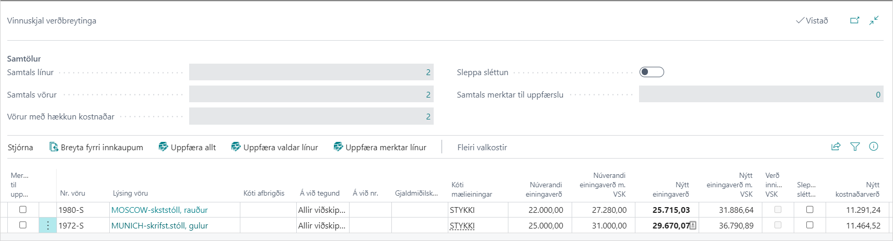Tick Sleppa sléttun checkbox in MOSCOW row
Screen dimensions: 893x241
[809, 210]
